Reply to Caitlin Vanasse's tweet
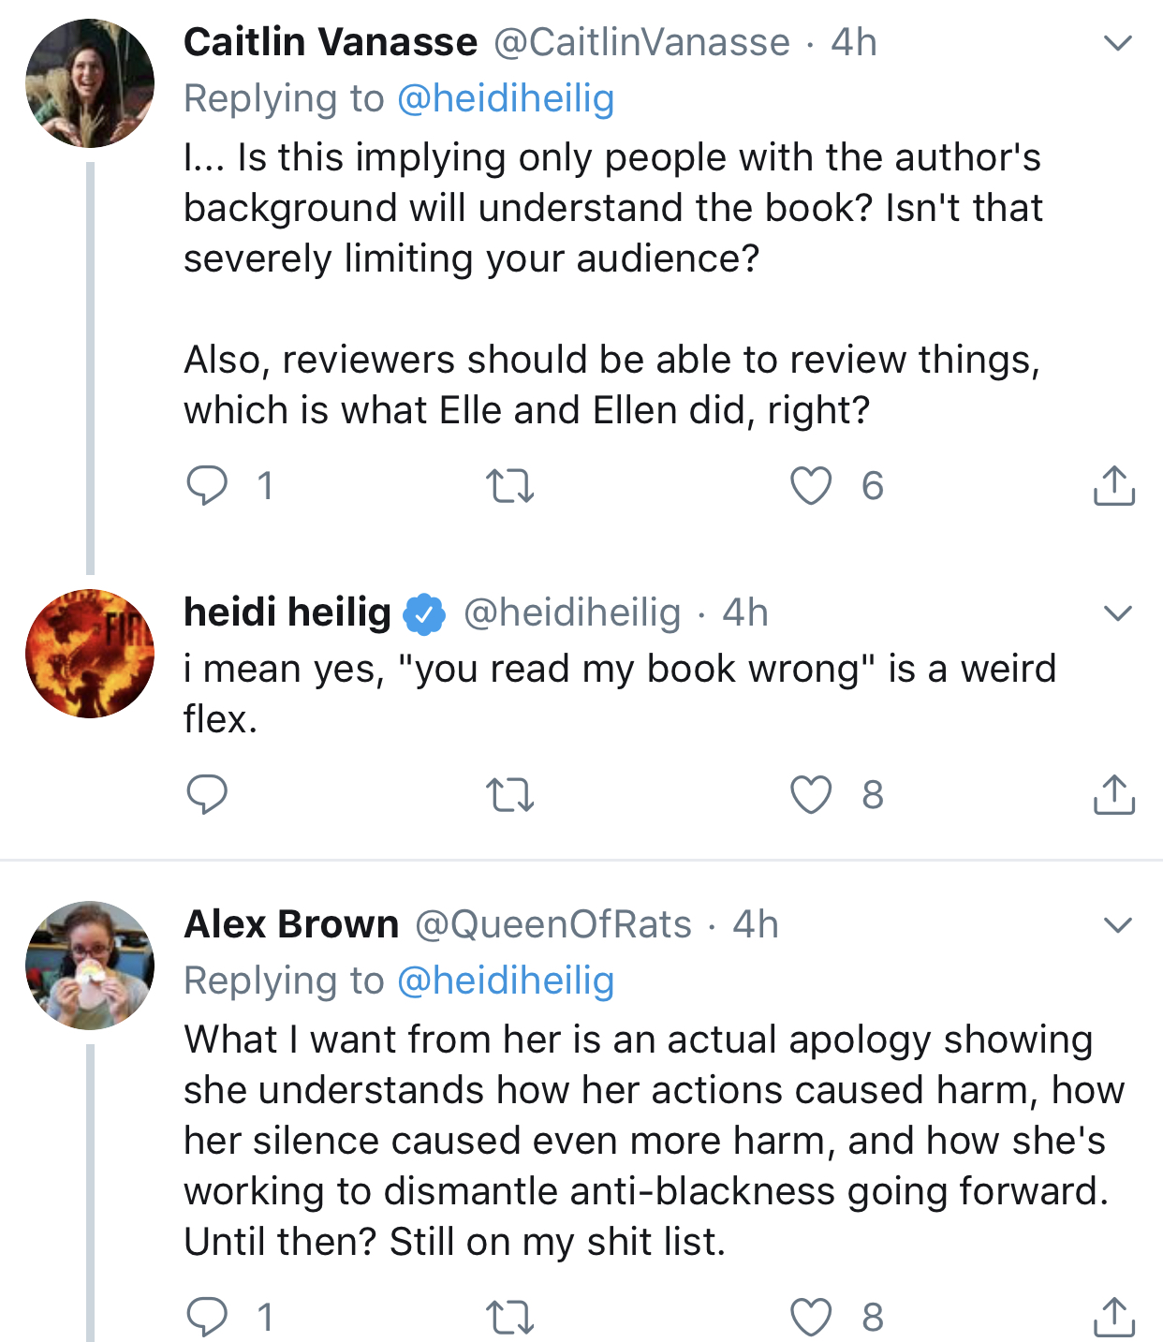 [207, 485]
